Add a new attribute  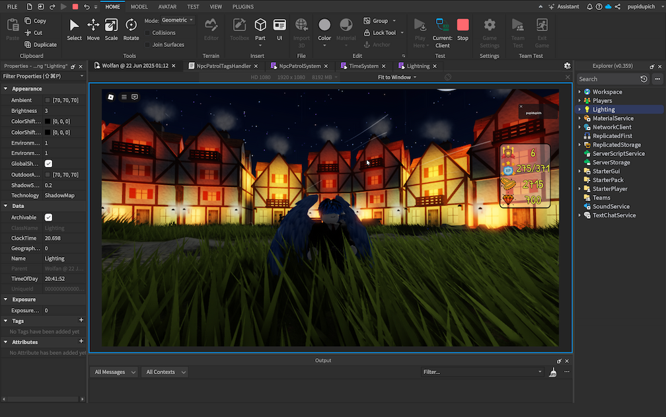(x=81, y=342)
